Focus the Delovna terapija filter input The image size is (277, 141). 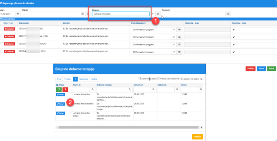click(x=112, y=89)
